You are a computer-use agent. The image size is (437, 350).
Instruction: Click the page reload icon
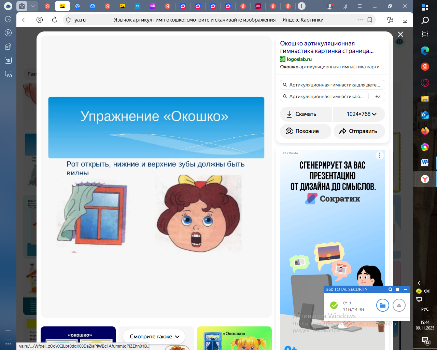[54, 20]
